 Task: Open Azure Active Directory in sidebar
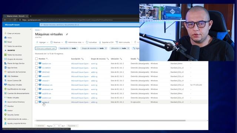[16, 102]
